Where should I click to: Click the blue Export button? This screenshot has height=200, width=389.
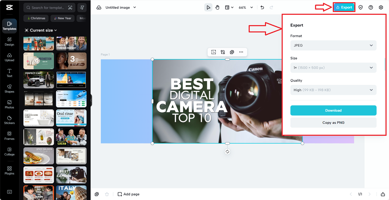[x=344, y=7]
